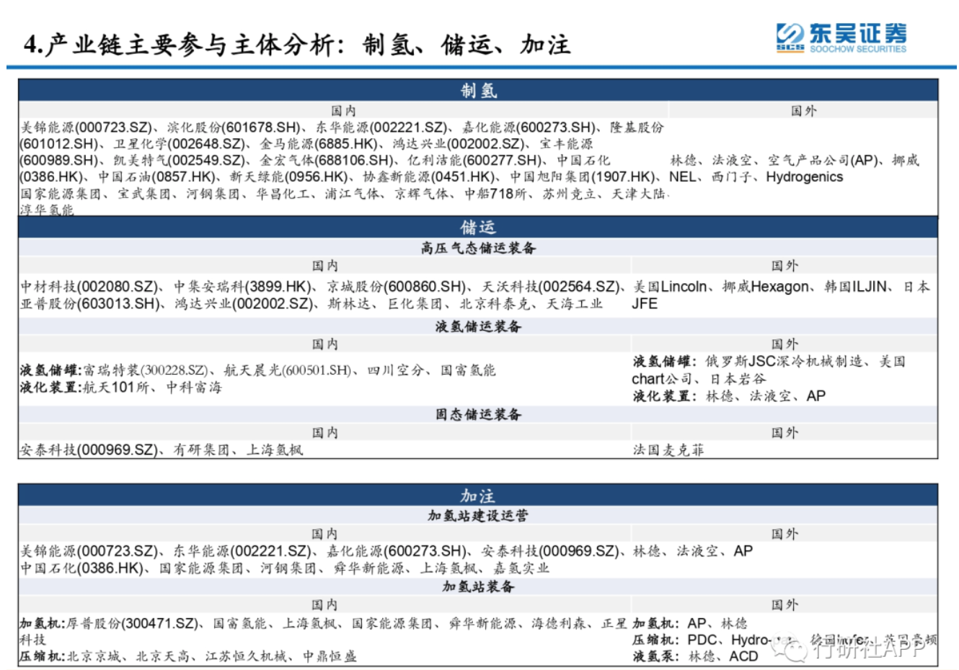Screen dimensions: 959x670
Task: Click 北京天高 in the compressor list
Action: [x=163, y=656]
